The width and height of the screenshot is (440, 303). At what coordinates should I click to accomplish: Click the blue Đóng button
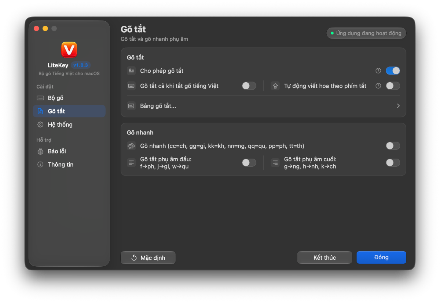click(381, 257)
